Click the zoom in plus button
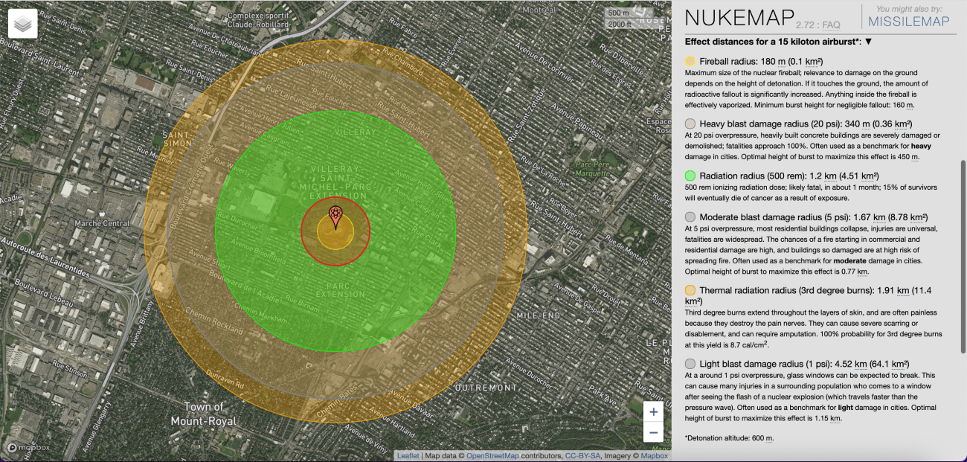 [653, 412]
